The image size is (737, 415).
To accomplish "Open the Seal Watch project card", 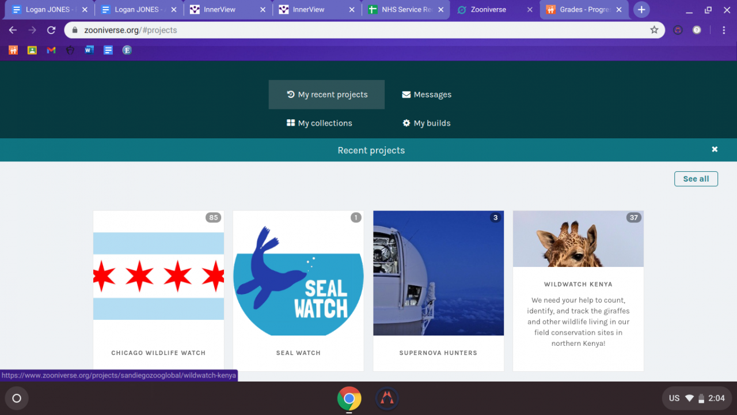I will click(x=298, y=290).
